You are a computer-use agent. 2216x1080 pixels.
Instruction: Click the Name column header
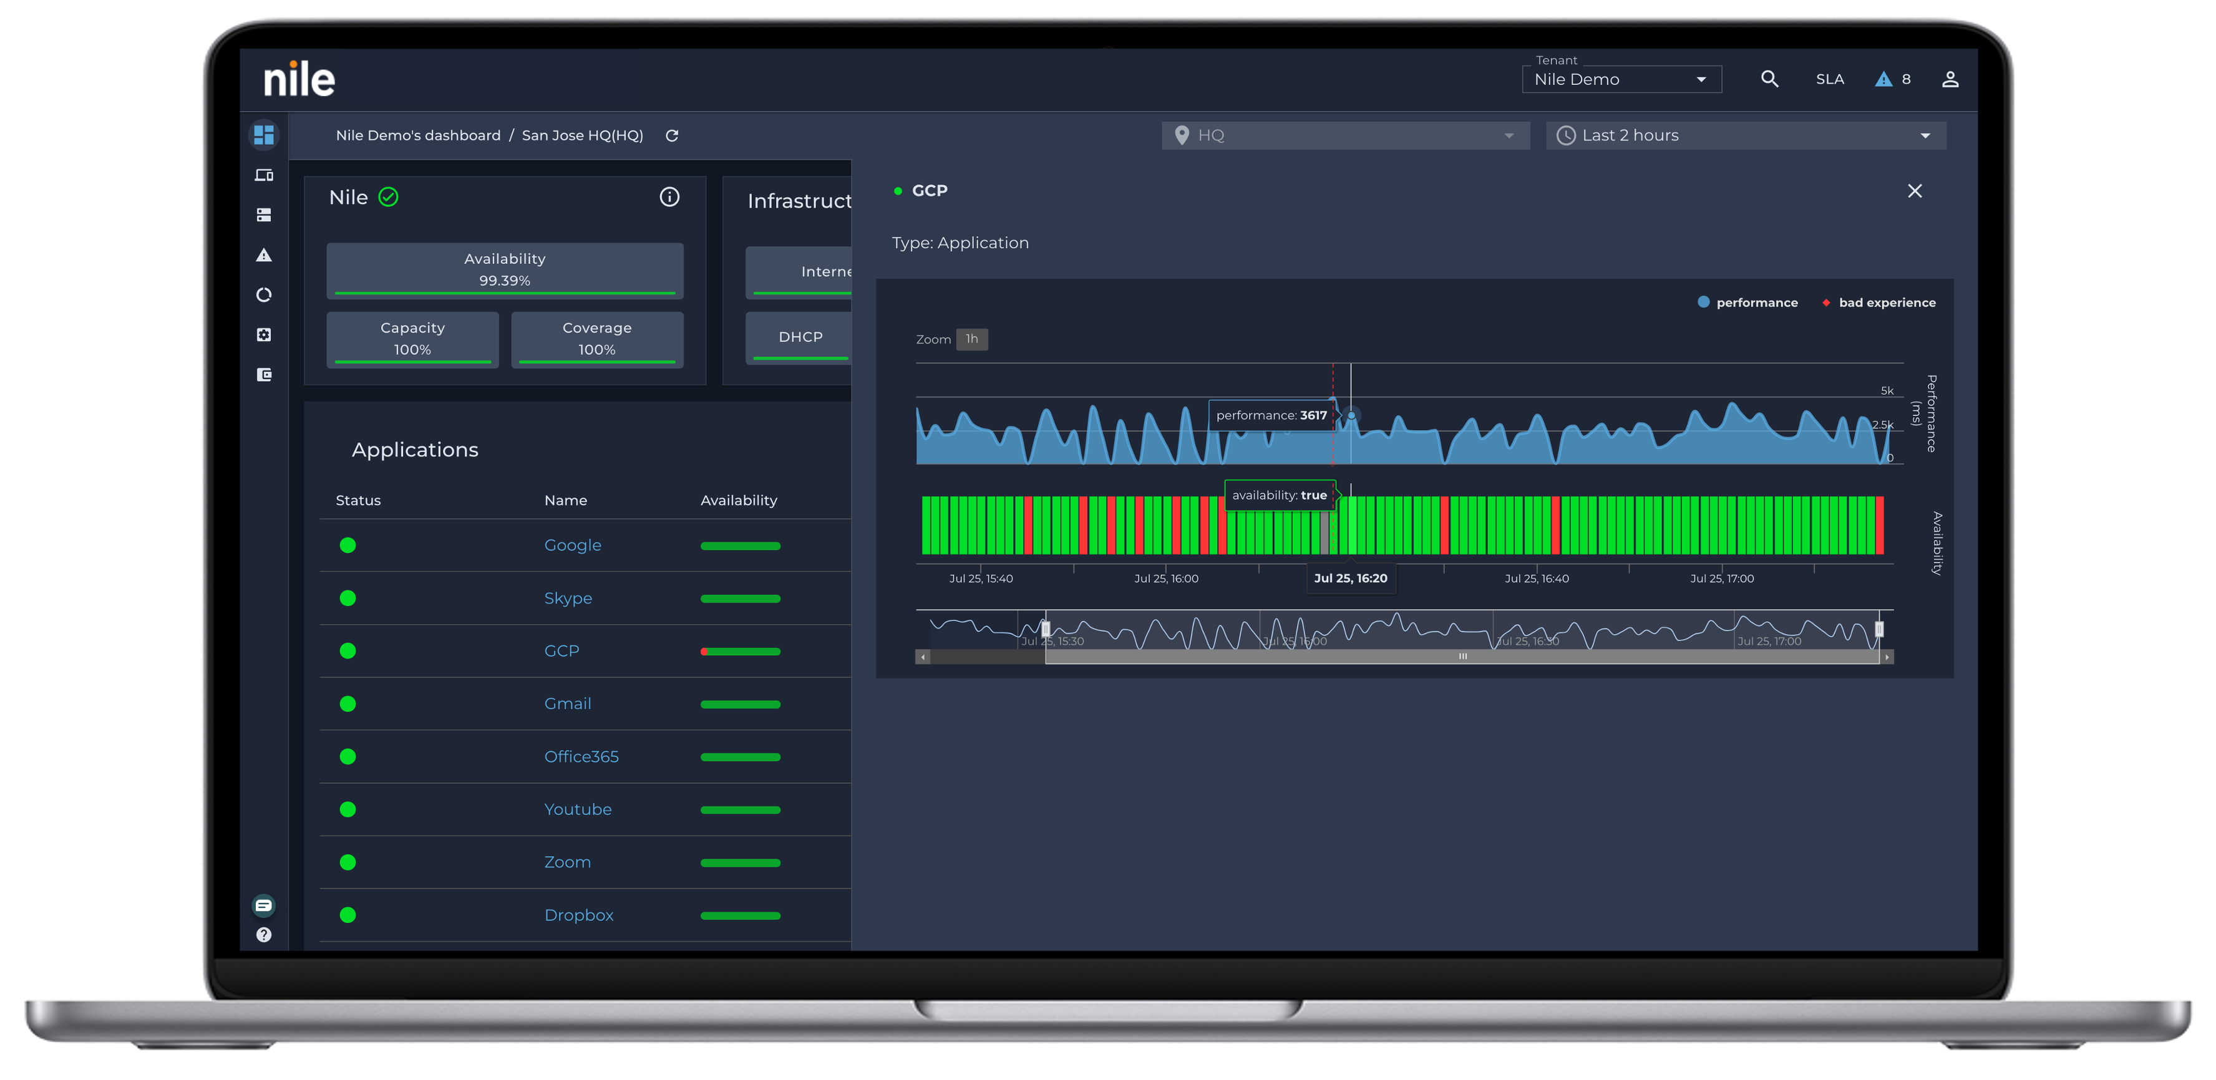565,501
